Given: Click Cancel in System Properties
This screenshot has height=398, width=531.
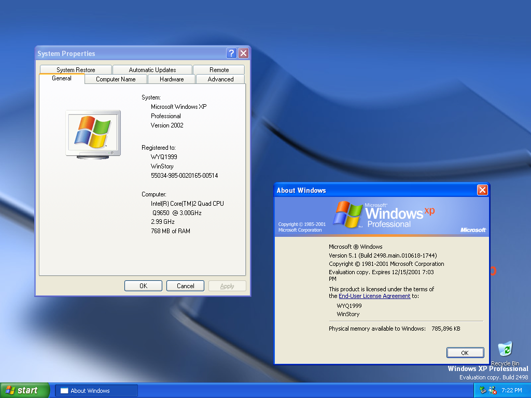Looking at the screenshot, I should pyautogui.click(x=185, y=286).
